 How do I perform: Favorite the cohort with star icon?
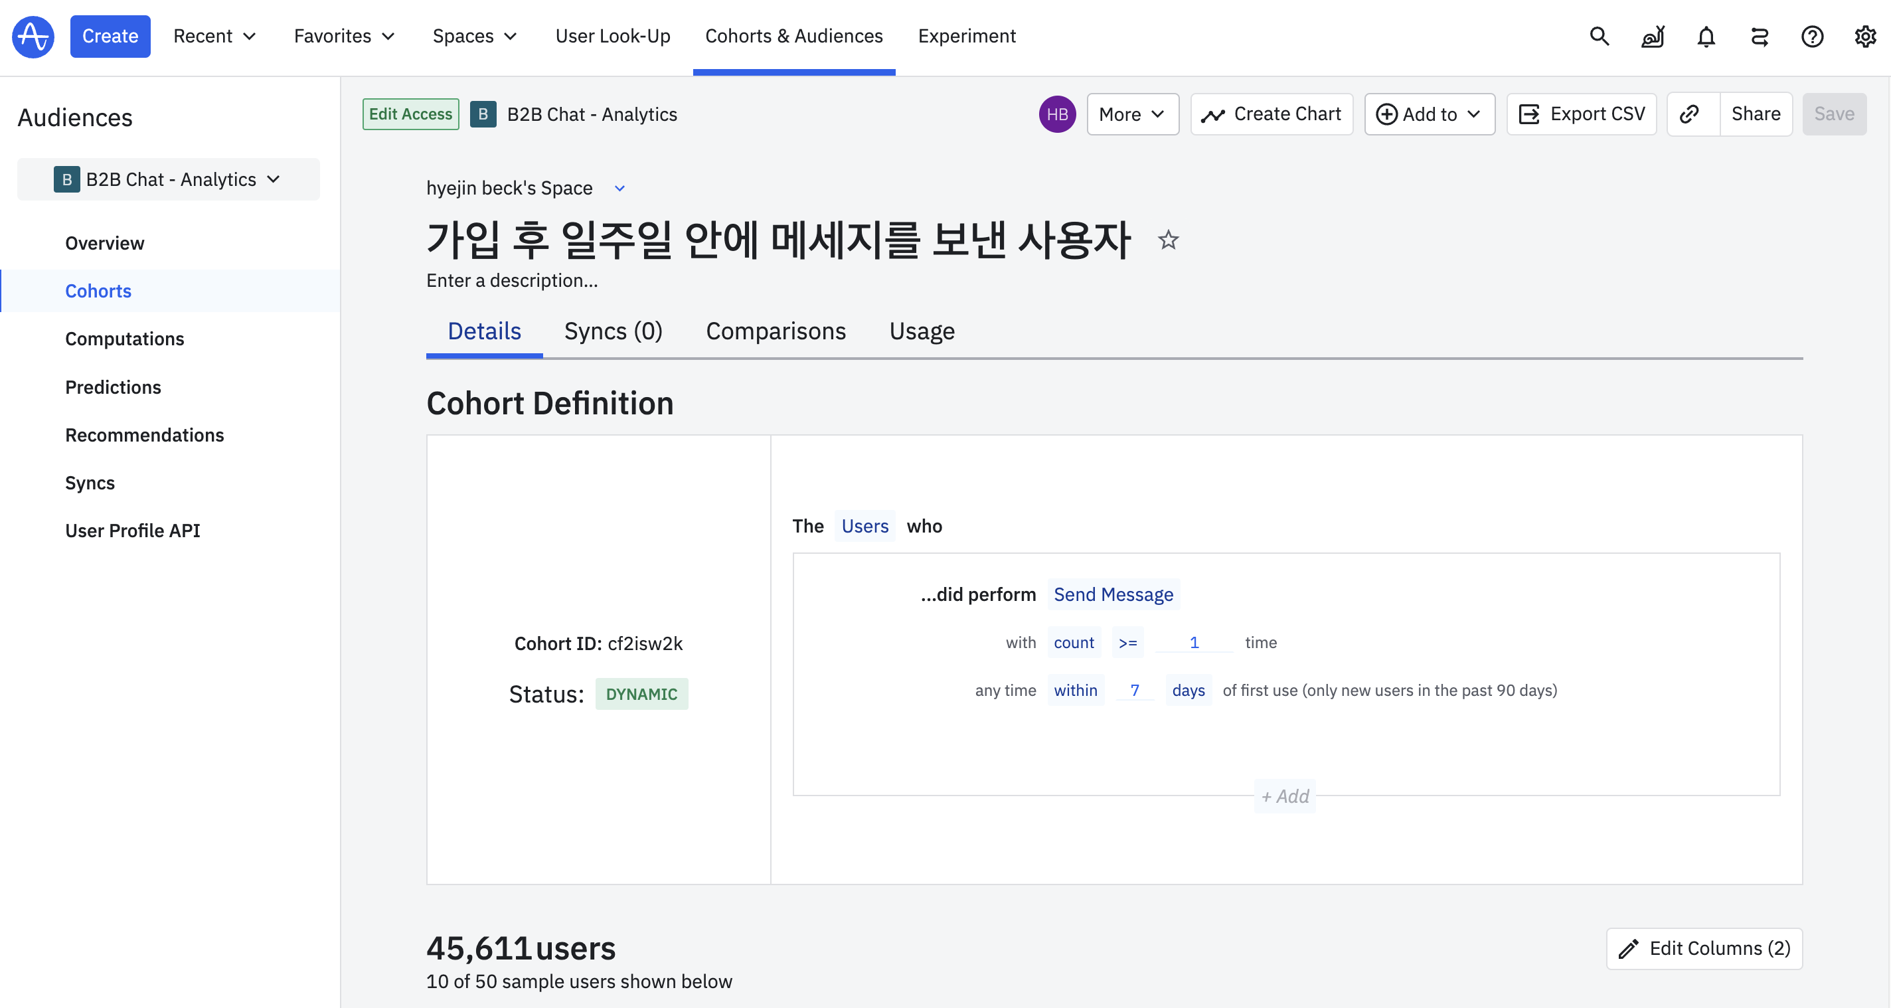tap(1168, 240)
